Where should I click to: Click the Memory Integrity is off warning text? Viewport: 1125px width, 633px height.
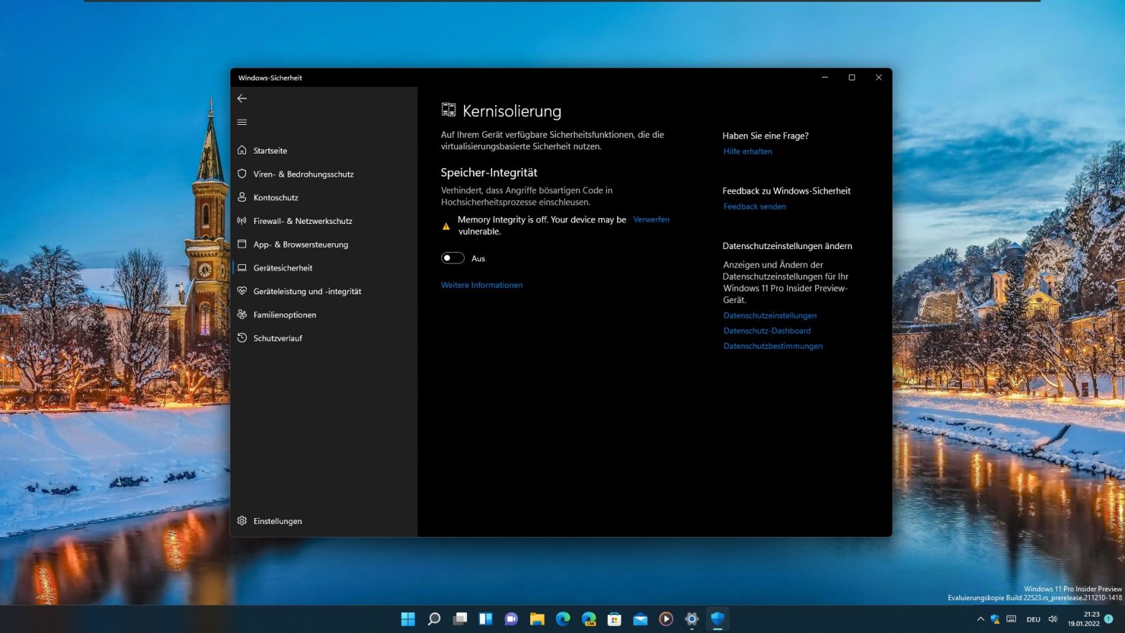pyautogui.click(x=542, y=225)
